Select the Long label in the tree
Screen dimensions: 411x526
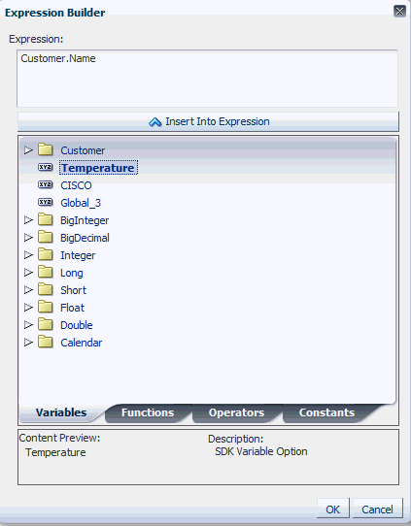click(x=72, y=273)
